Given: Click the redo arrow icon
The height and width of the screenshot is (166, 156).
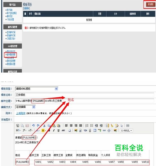Looking at the screenshot, I should click(38, 126).
